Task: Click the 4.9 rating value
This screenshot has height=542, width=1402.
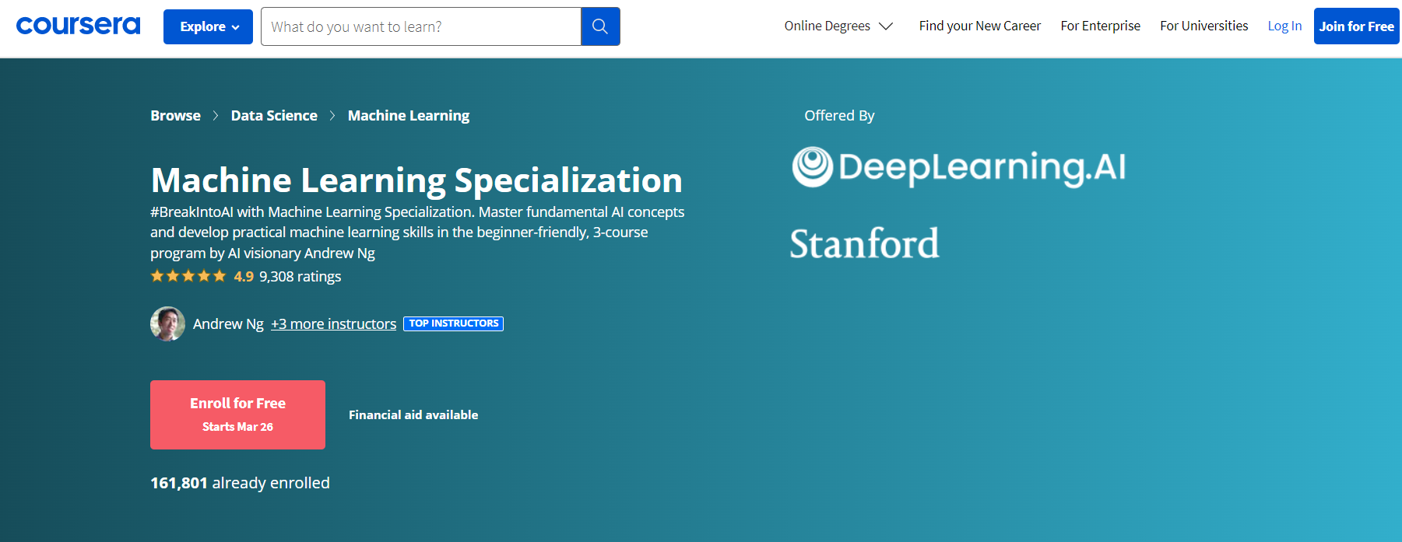Action: click(244, 276)
